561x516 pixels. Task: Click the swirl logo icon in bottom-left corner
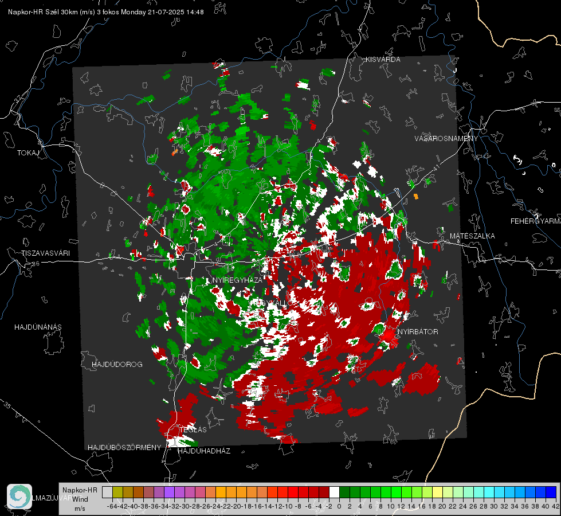[x=19, y=497]
